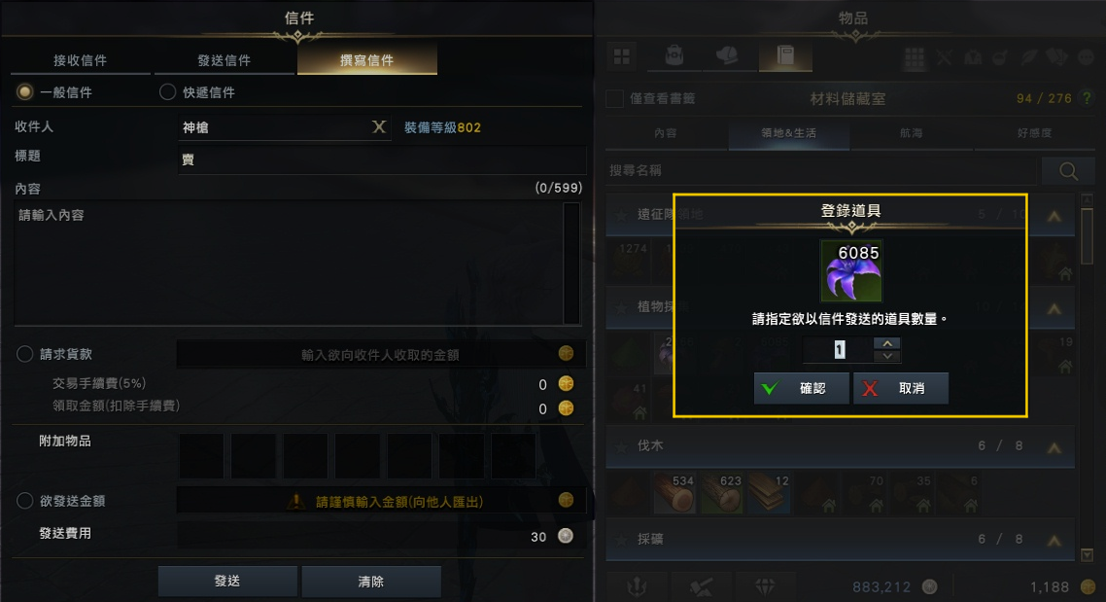1106x602 pixels.
Task: Collapse the 伐木 logging section
Action: pyautogui.click(x=1054, y=447)
